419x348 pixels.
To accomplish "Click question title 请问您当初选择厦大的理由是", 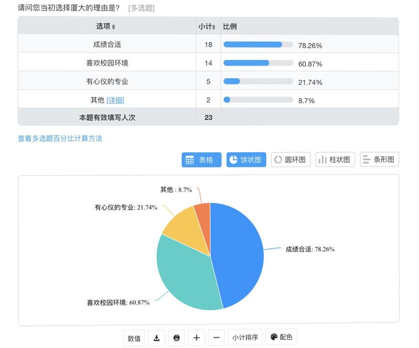I will pyautogui.click(x=69, y=8).
